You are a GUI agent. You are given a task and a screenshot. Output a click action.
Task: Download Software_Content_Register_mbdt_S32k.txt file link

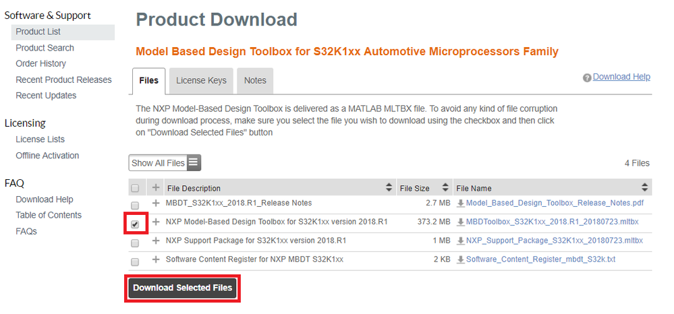[x=540, y=259]
